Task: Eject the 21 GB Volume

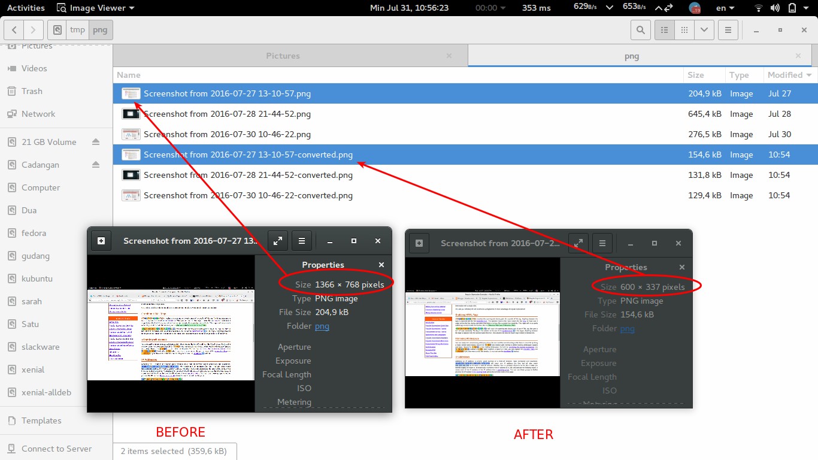Action: [96, 142]
